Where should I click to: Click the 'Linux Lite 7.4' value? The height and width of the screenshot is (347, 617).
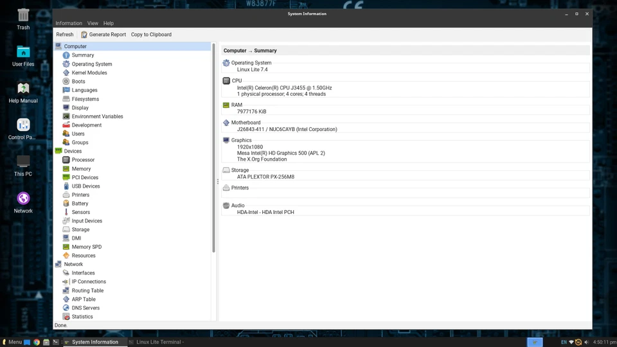tap(252, 69)
